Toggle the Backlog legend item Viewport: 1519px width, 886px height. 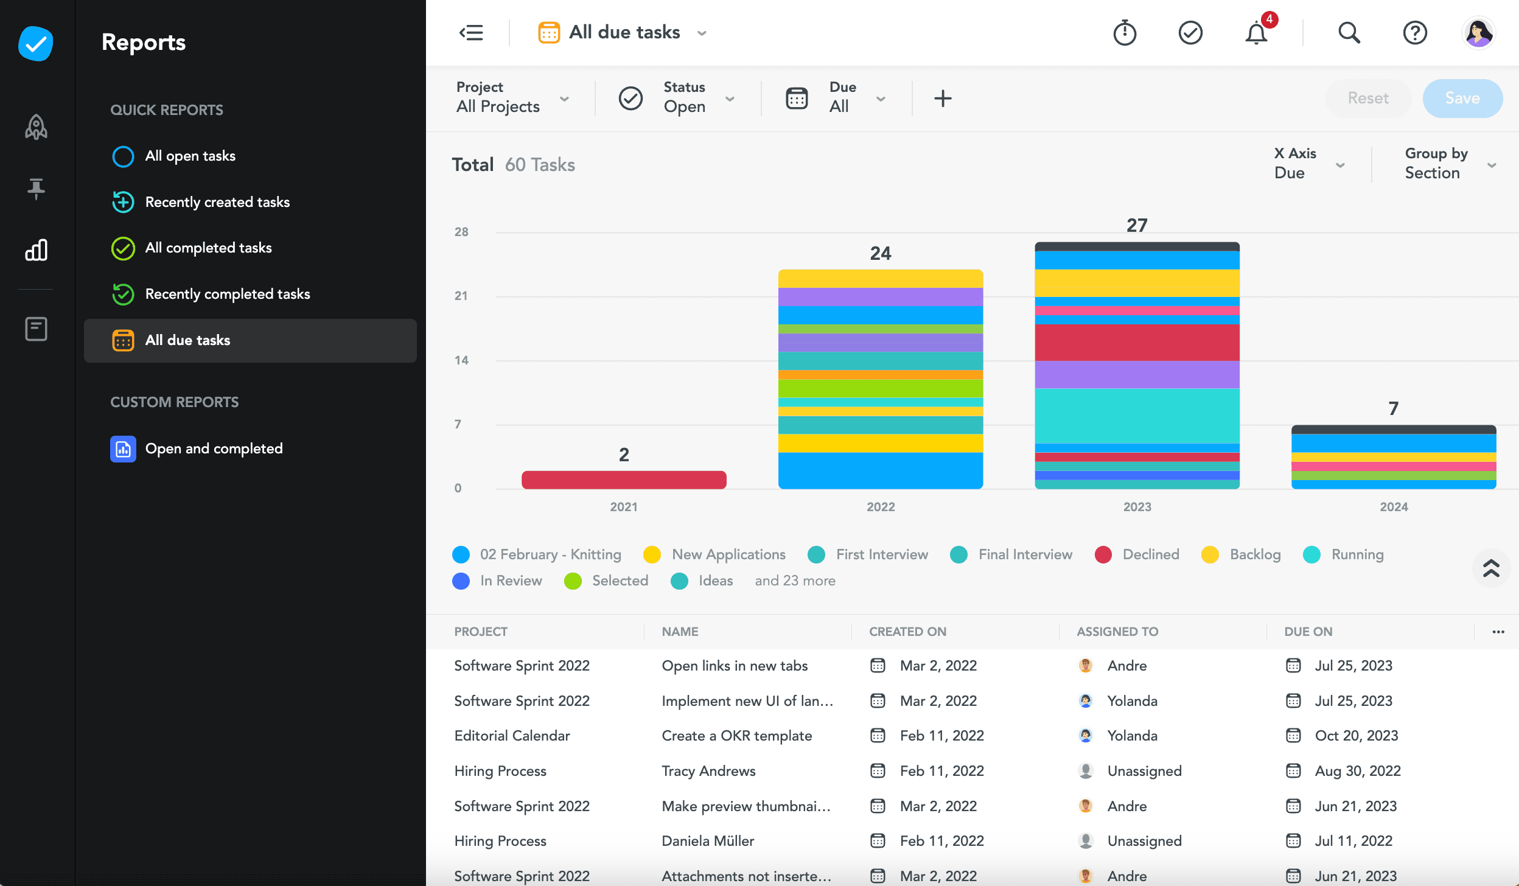tap(1255, 554)
